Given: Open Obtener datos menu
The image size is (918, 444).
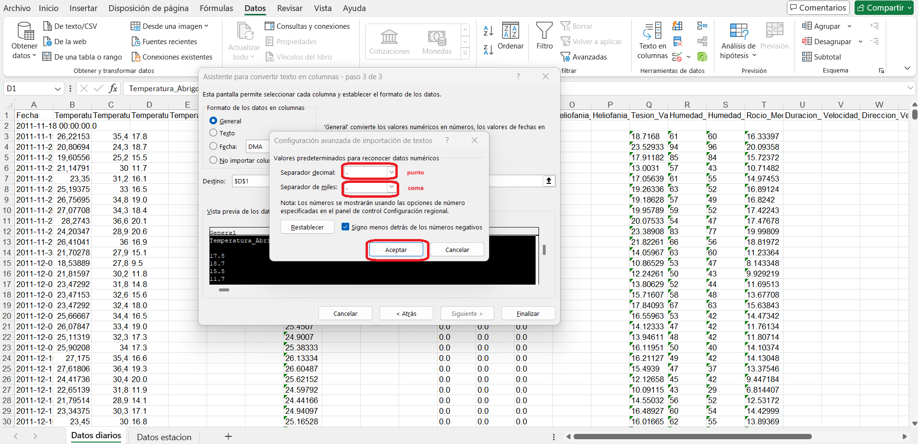Looking at the screenshot, I should pyautogui.click(x=24, y=42).
